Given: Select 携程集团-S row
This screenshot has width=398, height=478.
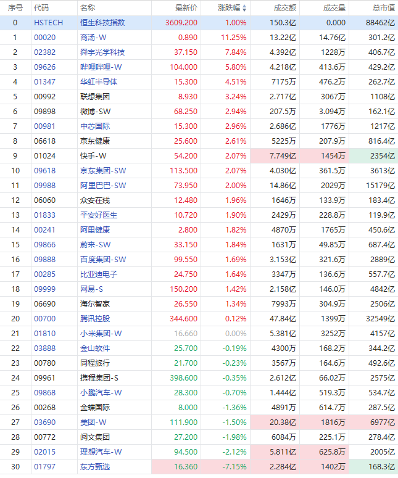Looking at the screenshot, I should pyautogui.click(x=199, y=378).
